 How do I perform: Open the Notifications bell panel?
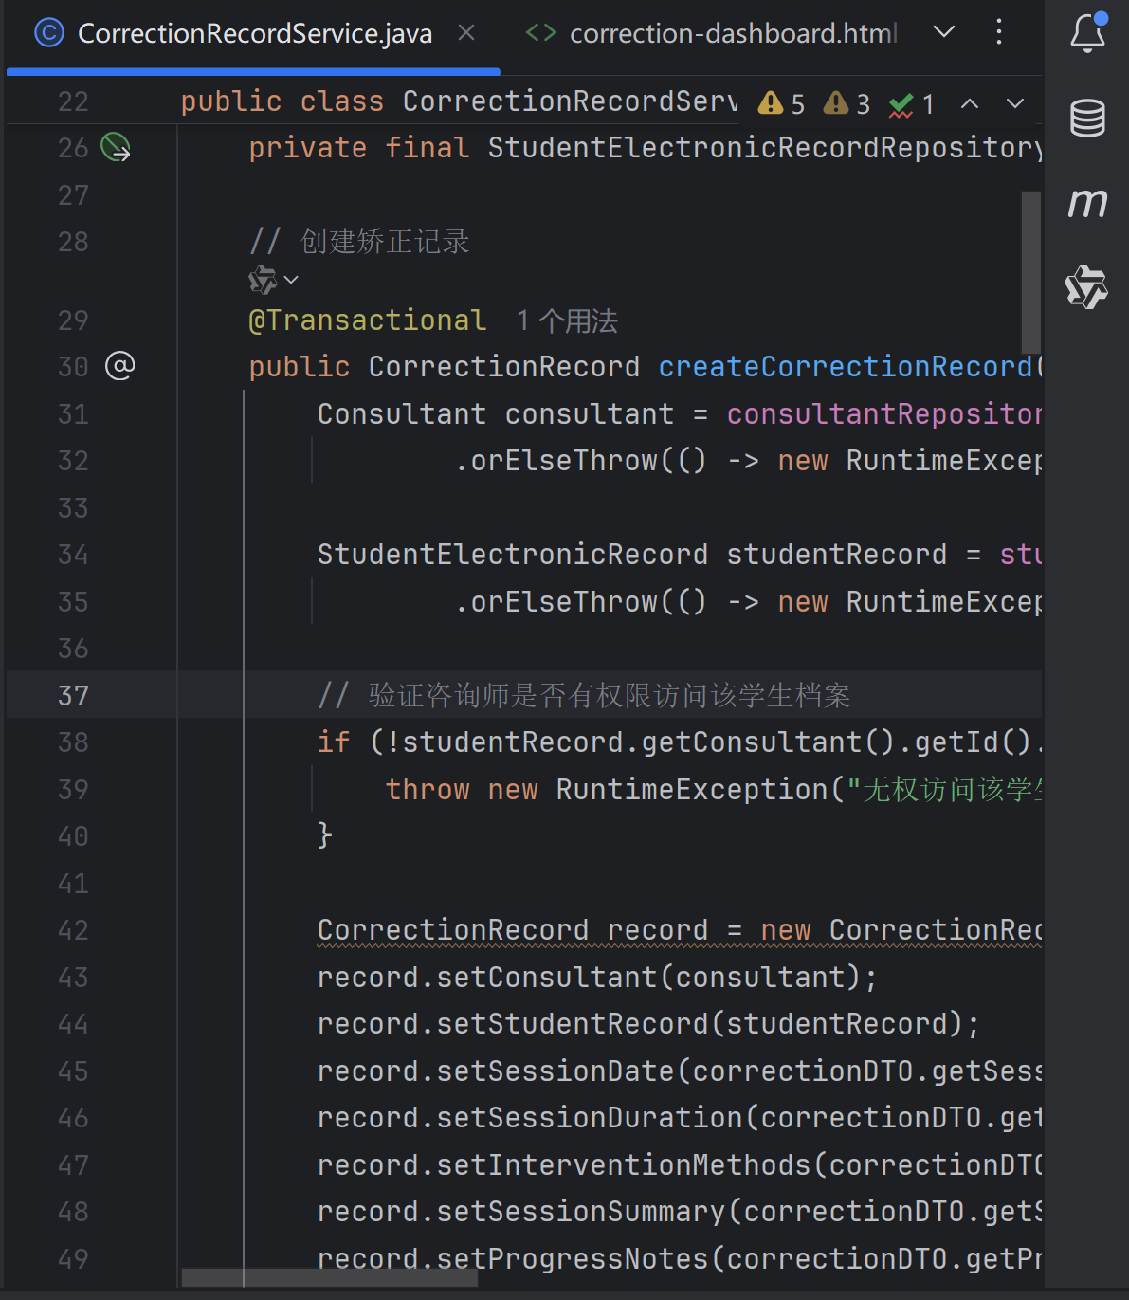pos(1087,33)
